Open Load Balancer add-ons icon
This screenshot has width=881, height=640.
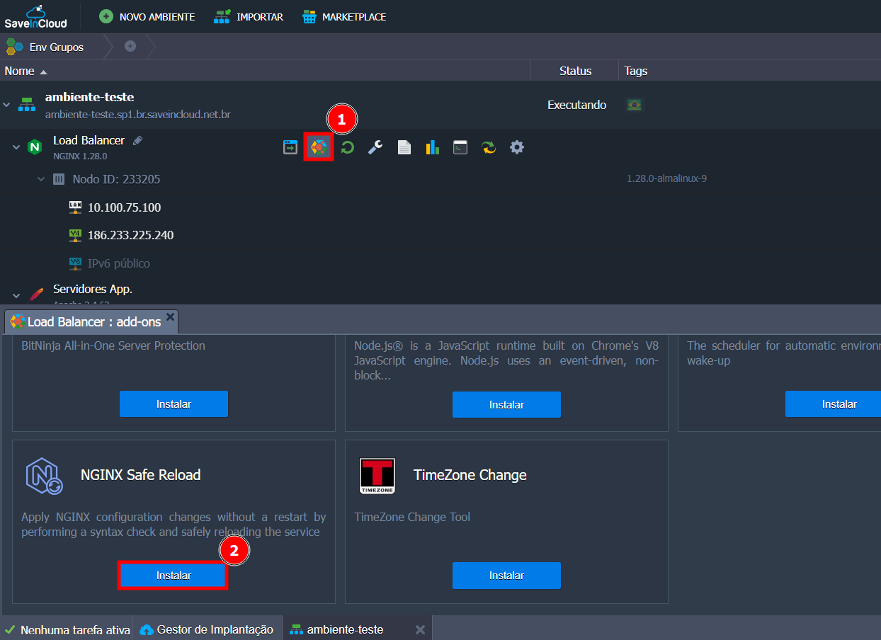pos(319,147)
